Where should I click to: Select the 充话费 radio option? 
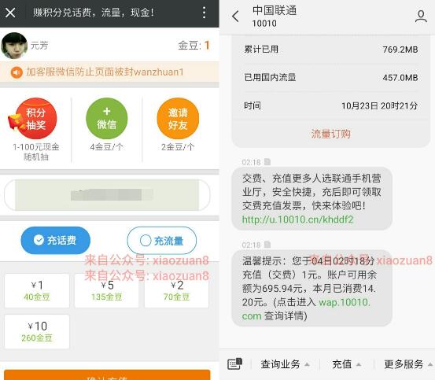[x=56, y=240]
